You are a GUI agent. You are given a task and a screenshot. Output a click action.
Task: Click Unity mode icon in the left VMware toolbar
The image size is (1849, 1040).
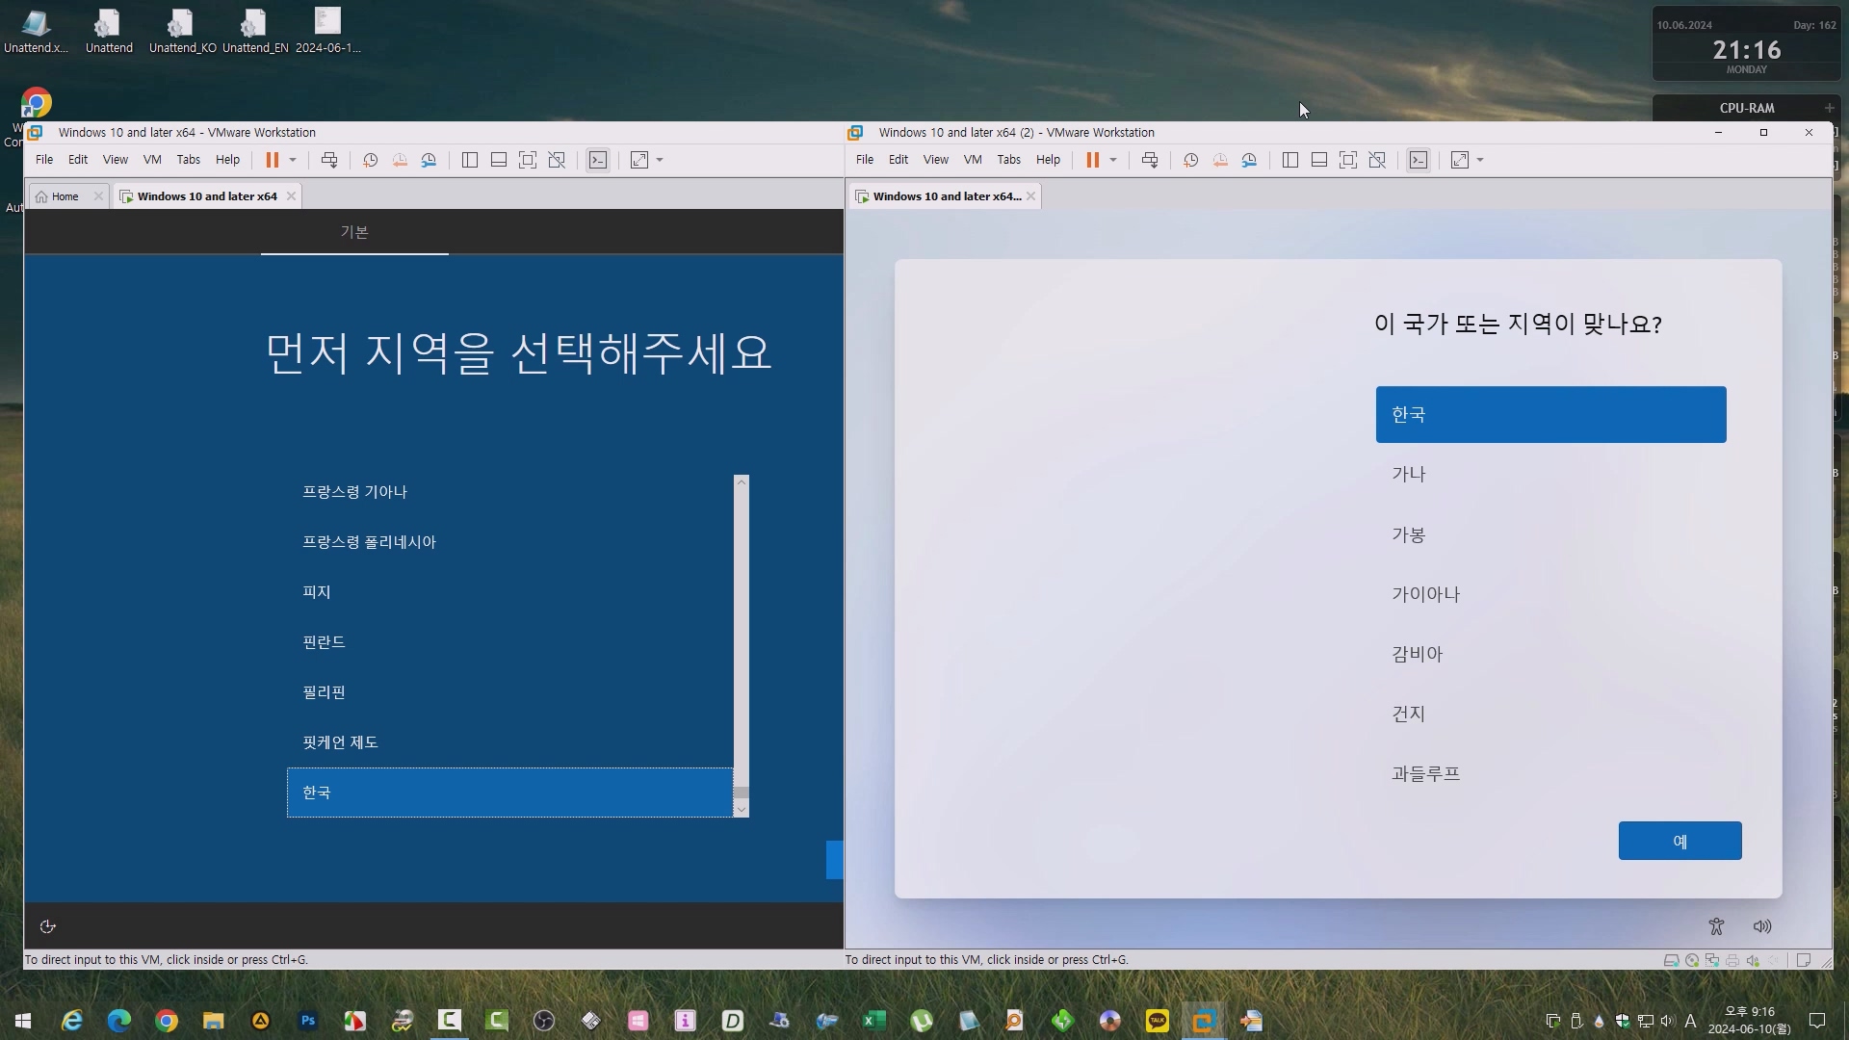[557, 160]
